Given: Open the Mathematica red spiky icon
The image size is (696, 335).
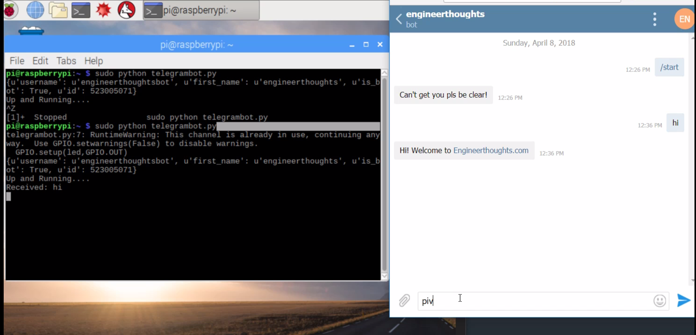Looking at the screenshot, I should click(104, 10).
